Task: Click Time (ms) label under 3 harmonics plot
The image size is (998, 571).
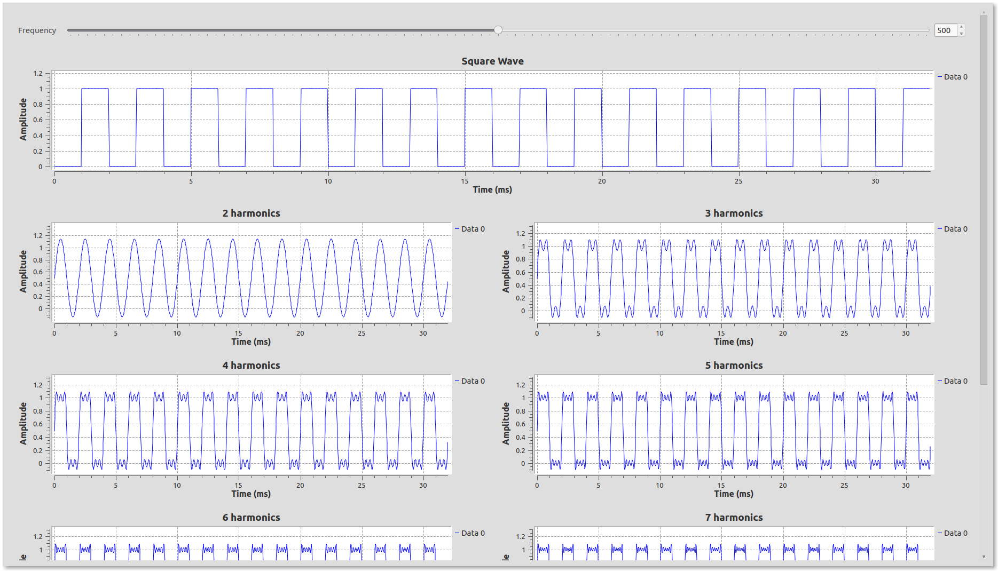Action: pyautogui.click(x=734, y=342)
